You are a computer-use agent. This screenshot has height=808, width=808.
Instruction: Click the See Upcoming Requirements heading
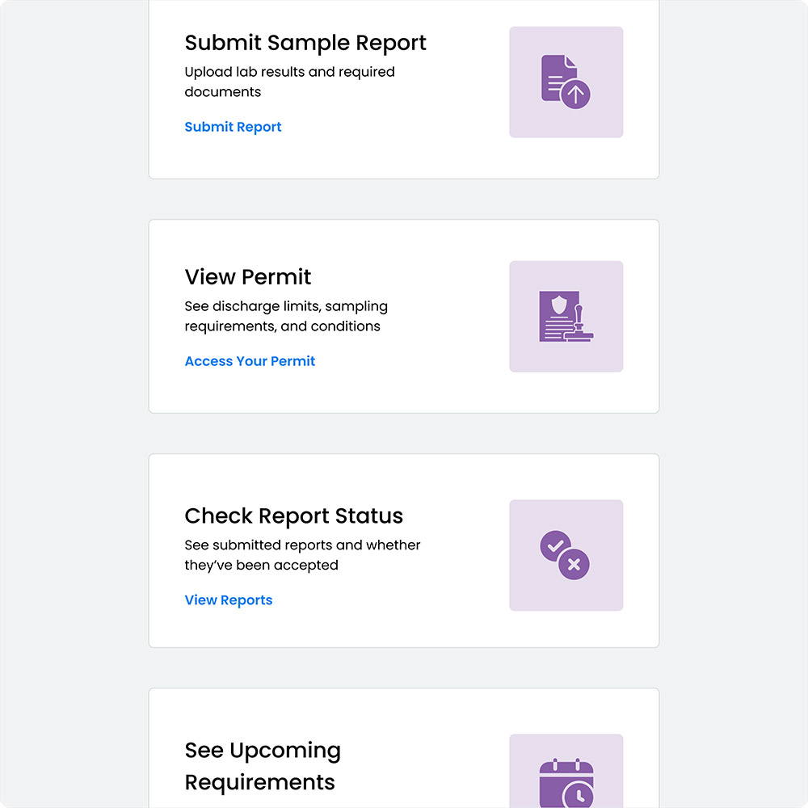pos(263,766)
